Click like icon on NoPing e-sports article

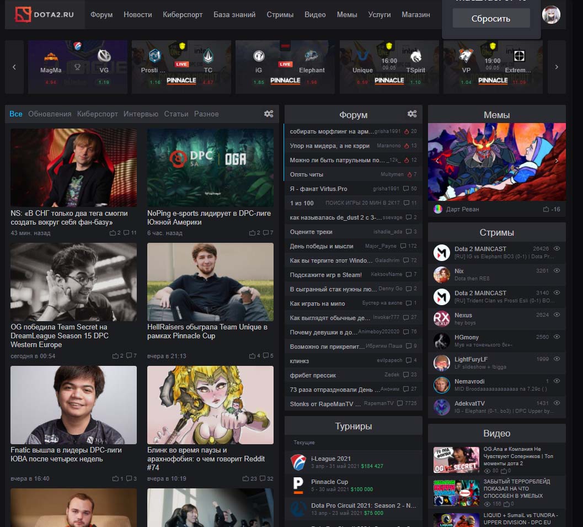click(x=252, y=233)
